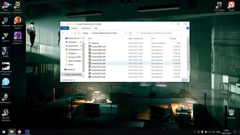Image resolution: width=240 pixels, height=135 pixels.
Task: Open the Главная ribbon tab
Action: point(74,28)
